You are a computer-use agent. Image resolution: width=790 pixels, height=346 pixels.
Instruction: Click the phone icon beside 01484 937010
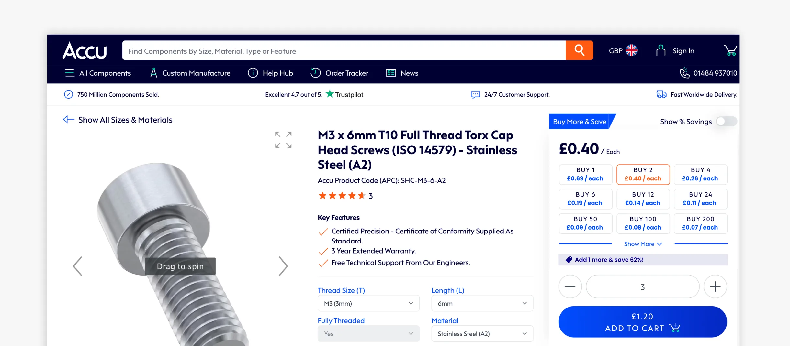(x=684, y=73)
